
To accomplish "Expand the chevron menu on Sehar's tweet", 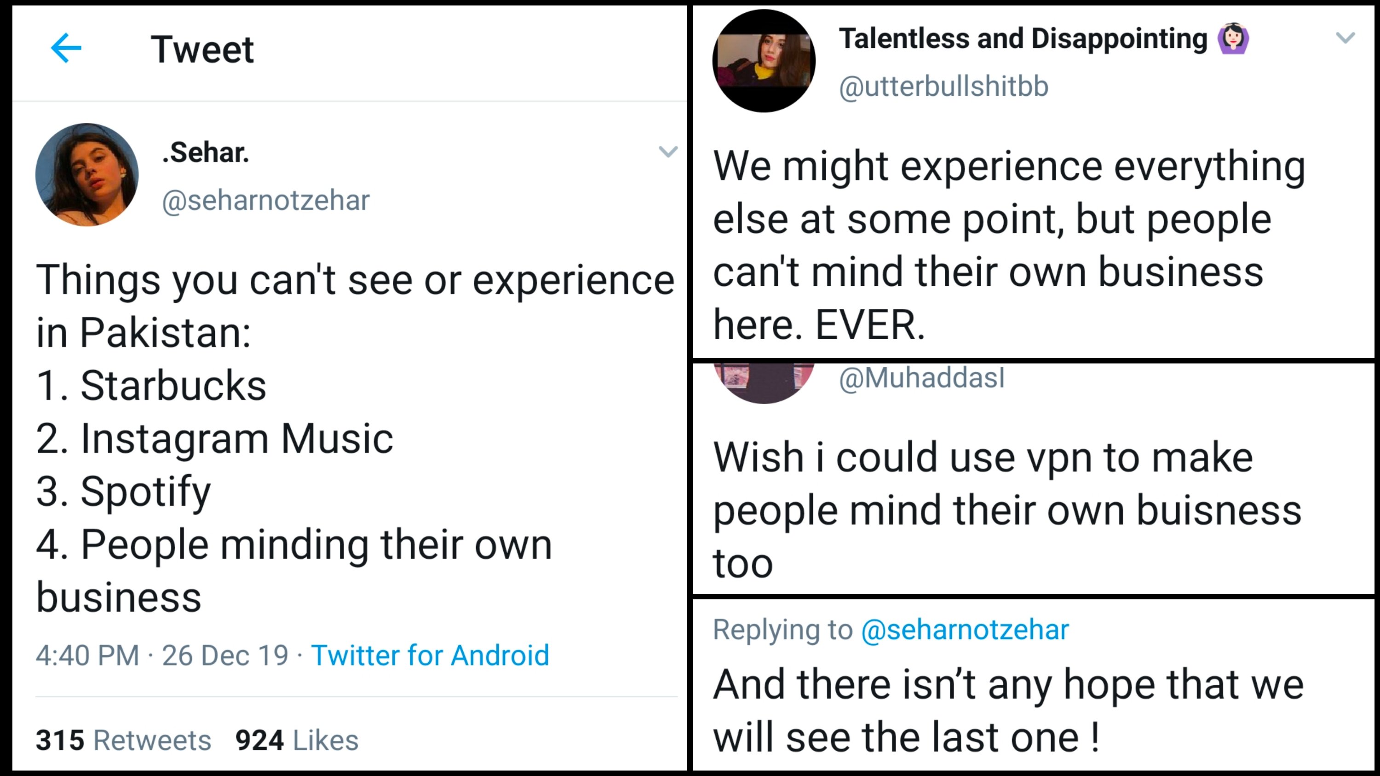I will tap(667, 152).
